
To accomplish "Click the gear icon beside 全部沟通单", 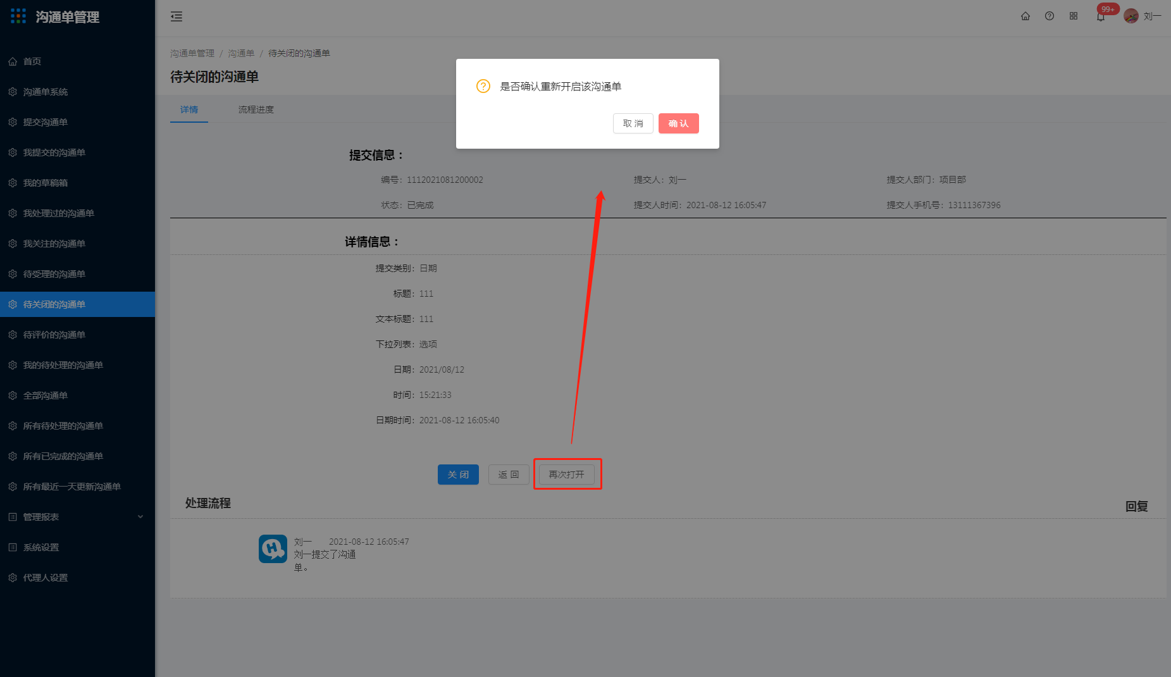I will click(13, 395).
